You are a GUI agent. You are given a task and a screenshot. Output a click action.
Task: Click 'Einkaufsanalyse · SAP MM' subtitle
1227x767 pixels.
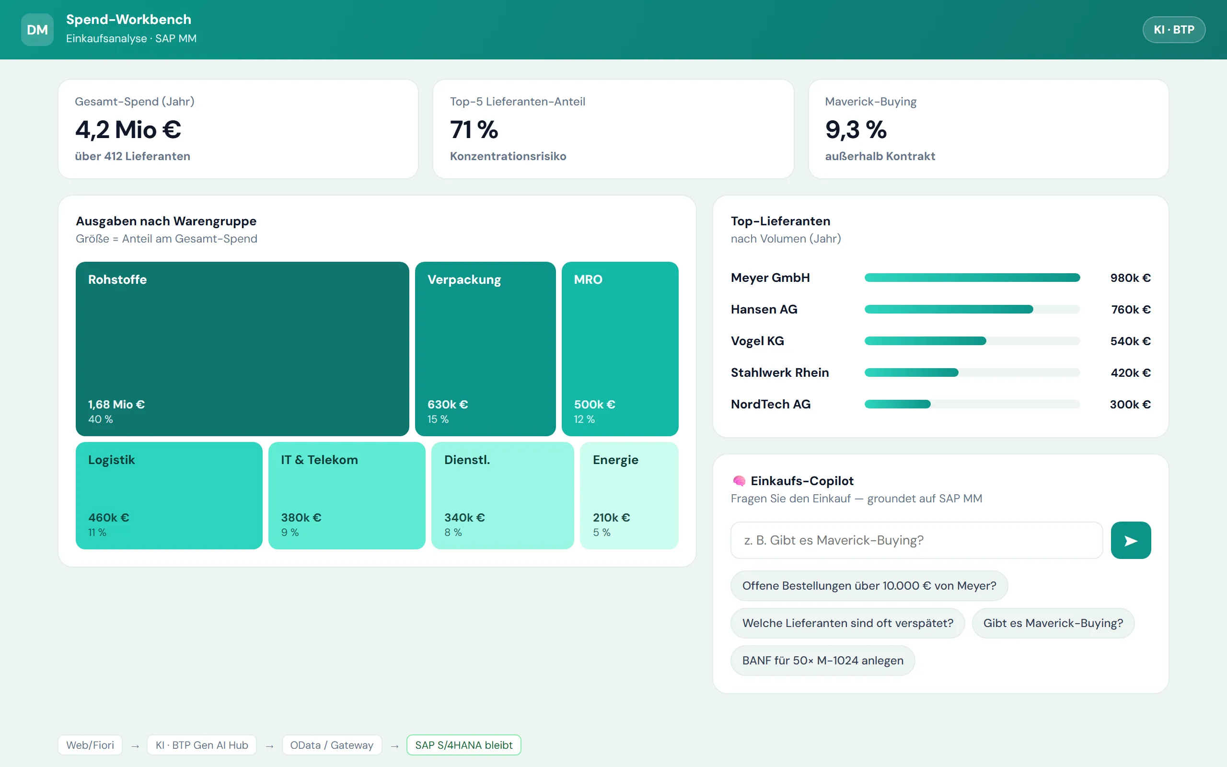point(131,38)
